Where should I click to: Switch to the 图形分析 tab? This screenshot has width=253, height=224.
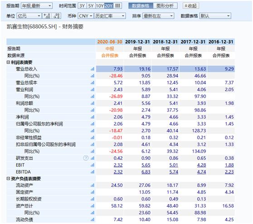pos(165,6)
